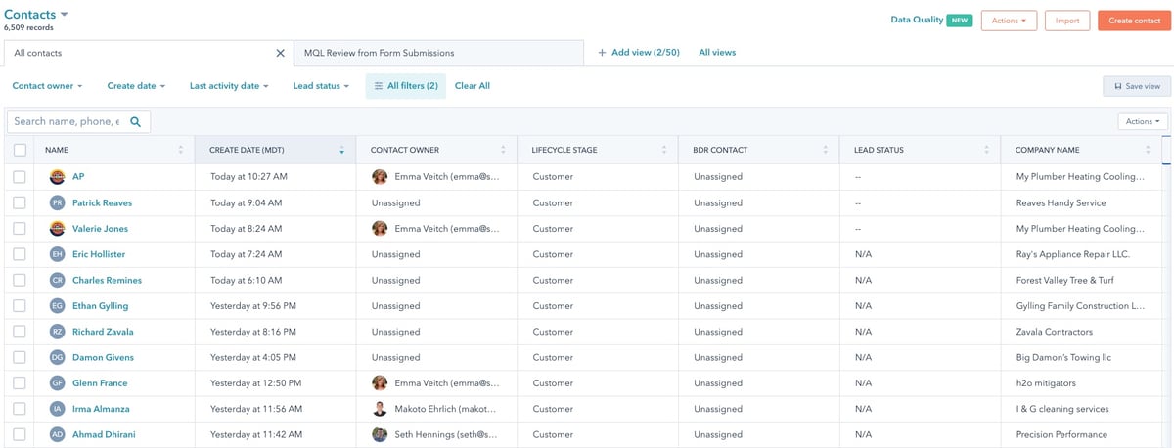This screenshot has height=448, width=1174.
Task: Tick Valerie Jones row checkbox
Action: (20, 228)
